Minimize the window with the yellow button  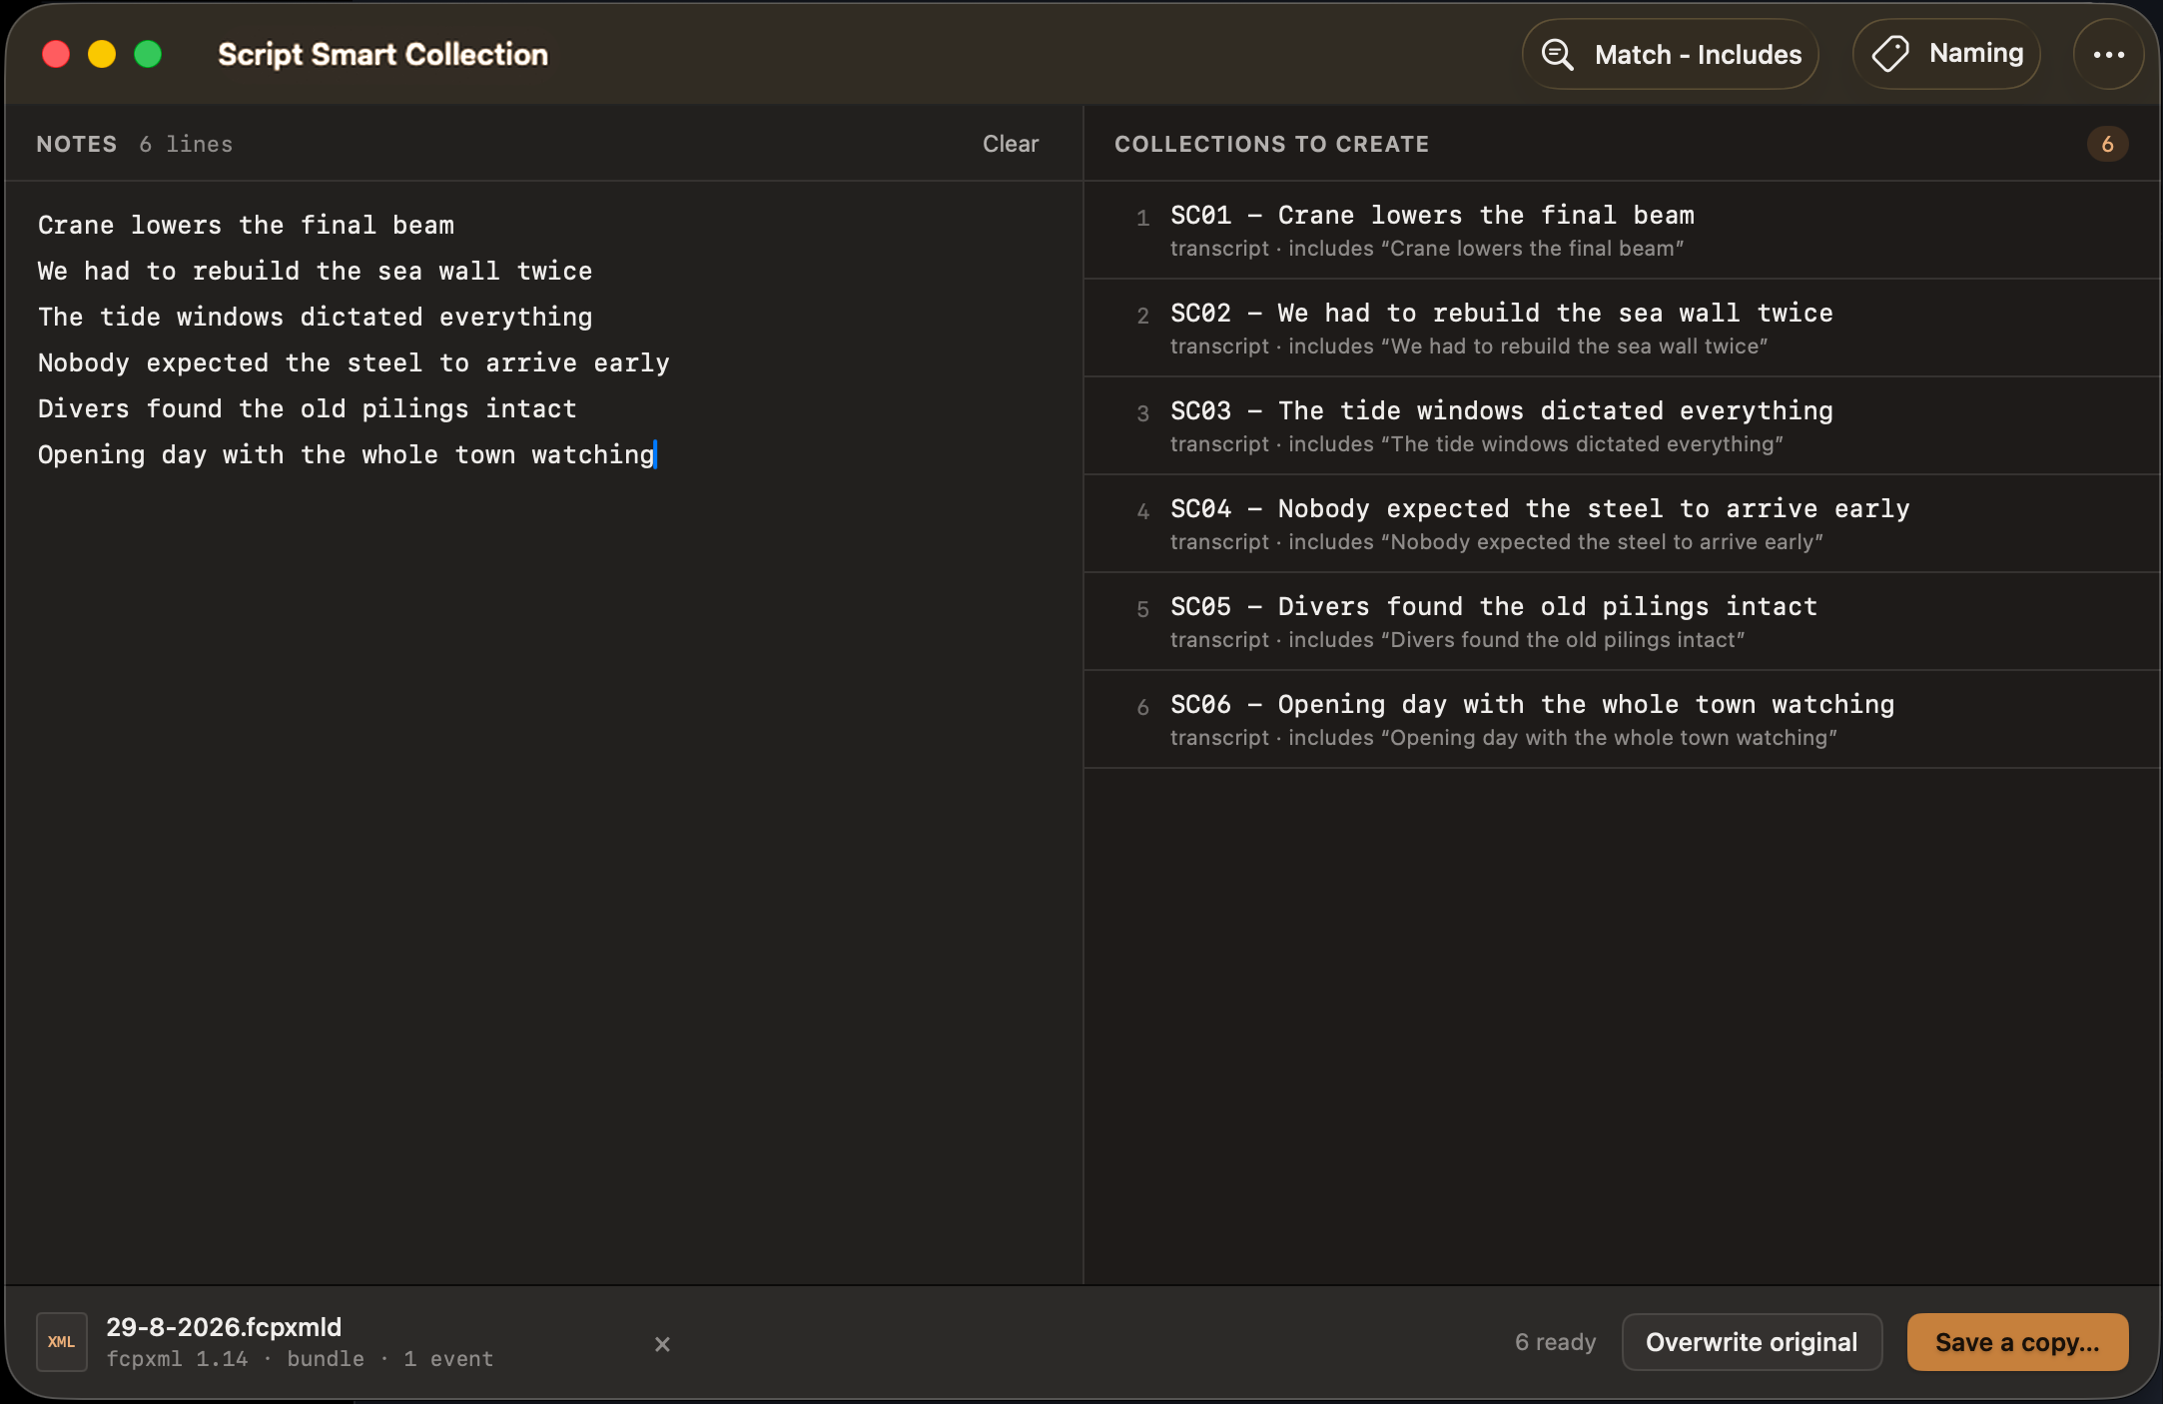coord(102,54)
